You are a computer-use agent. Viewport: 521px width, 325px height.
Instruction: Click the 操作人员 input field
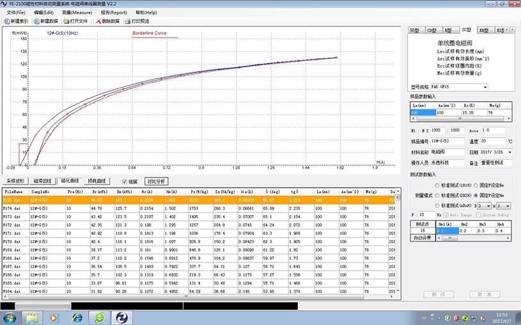click(x=447, y=163)
